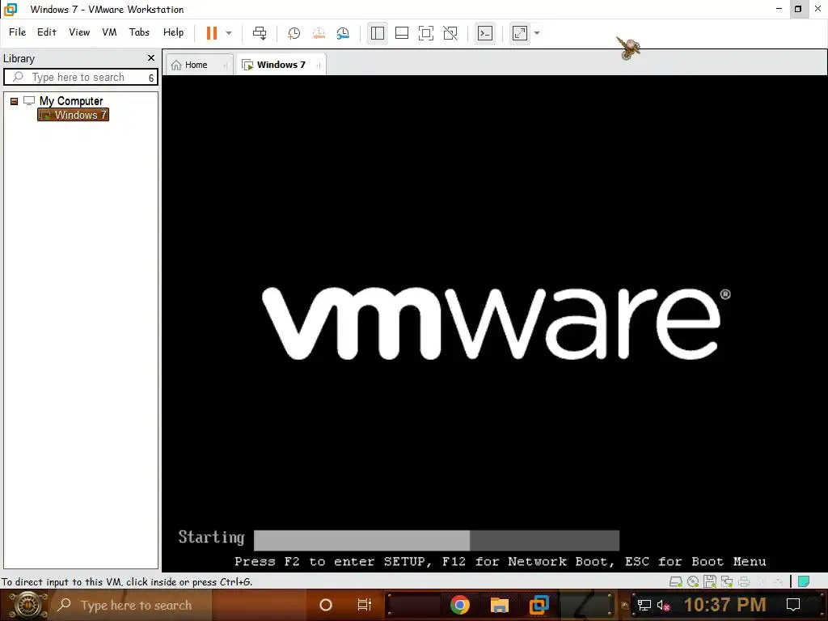This screenshot has height=621, width=828.
Task: Open the Windows Start button
Action: (27, 605)
